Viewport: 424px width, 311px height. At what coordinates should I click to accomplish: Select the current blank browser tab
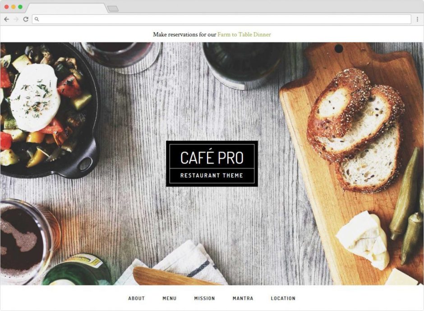[x=67, y=8]
